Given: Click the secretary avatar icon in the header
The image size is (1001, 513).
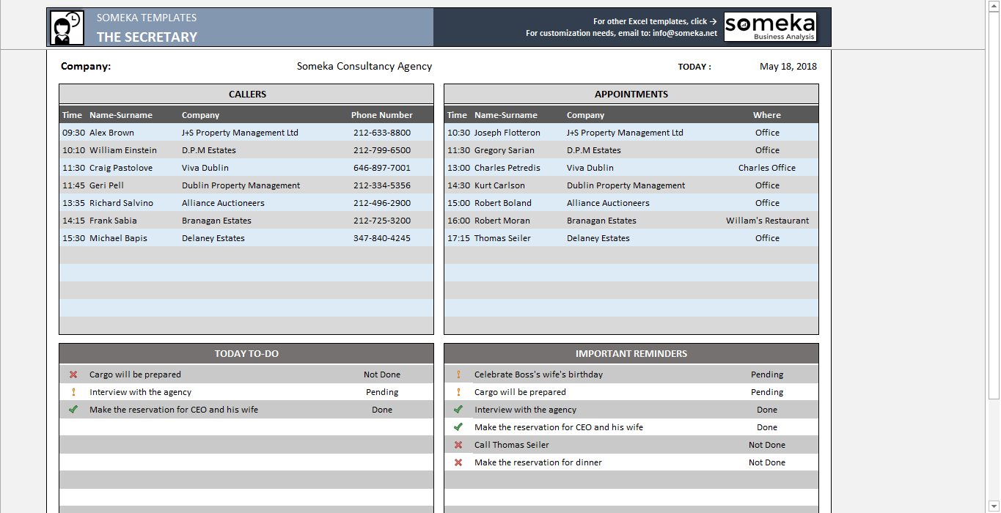Looking at the screenshot, I should [65, 26].
